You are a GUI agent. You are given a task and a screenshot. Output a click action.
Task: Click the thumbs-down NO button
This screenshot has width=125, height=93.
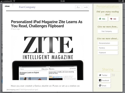114,19
